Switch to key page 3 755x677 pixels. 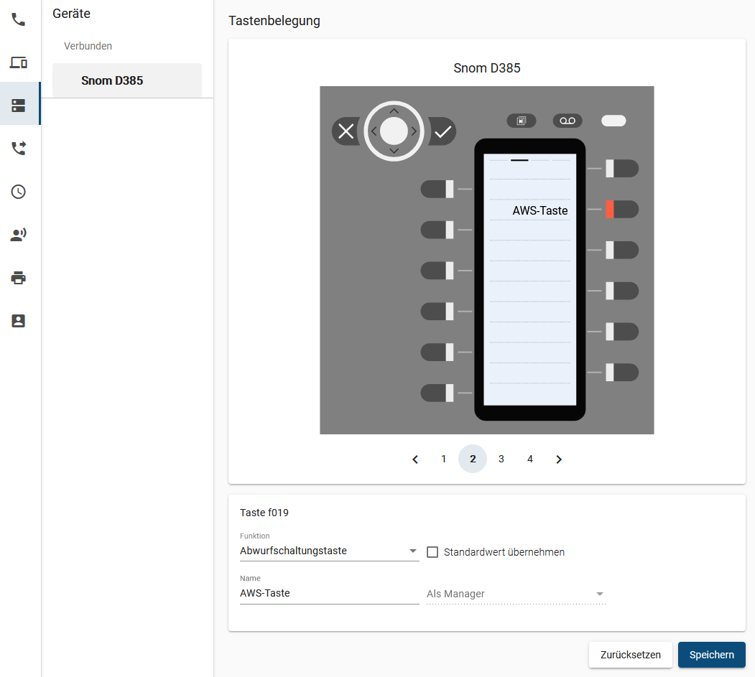click(x=501, y=459)
